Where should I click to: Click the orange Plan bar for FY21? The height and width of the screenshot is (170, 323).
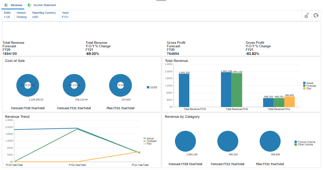289,102
